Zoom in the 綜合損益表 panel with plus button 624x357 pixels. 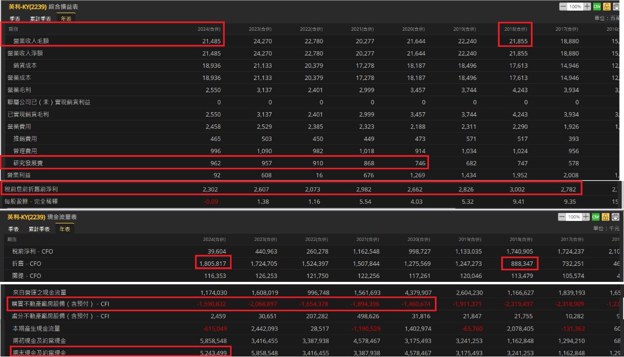(587, 7)
